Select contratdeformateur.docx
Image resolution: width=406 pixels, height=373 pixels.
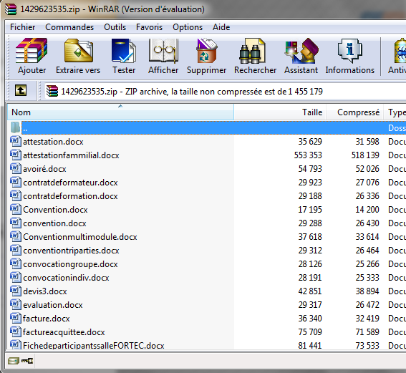click(x=70, y=183)
